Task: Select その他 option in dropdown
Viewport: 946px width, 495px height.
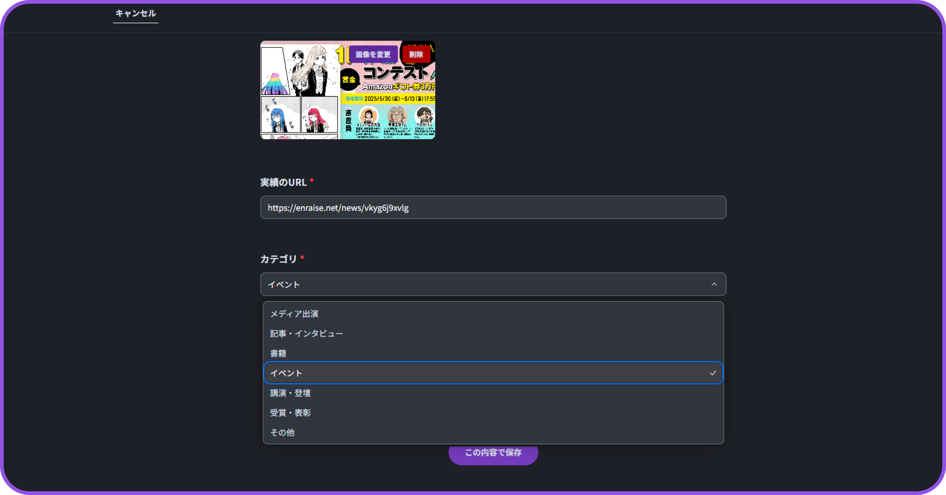Action: point(282,433)
